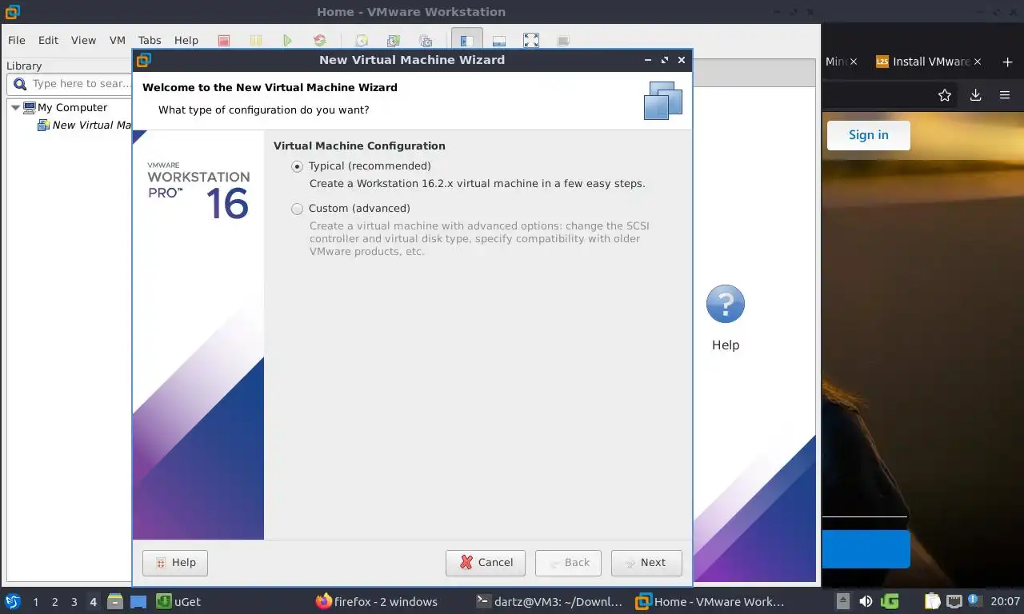Viewport: 1024px width, 614px height.
Task: Switch to workspace 3 on taskbar
Action: [x=74, y=602]
